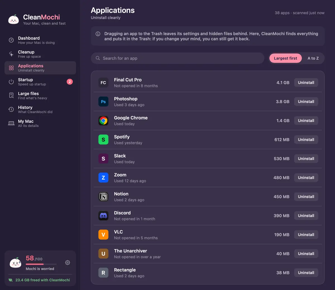Click the Large files document icon
The image size is (335, 290).
click(x=11, y=95)
